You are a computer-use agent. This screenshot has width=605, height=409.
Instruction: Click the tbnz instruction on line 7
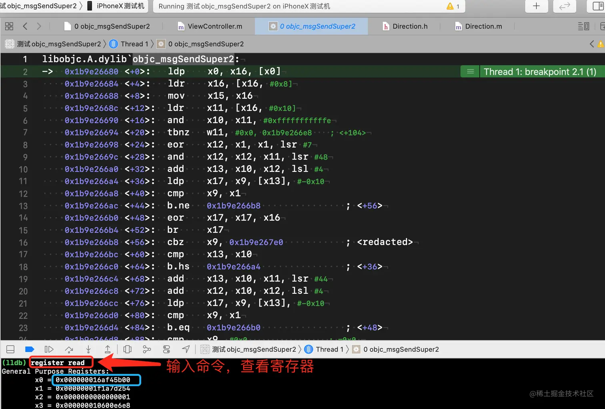pyautogui.click(x=178, y=132)
